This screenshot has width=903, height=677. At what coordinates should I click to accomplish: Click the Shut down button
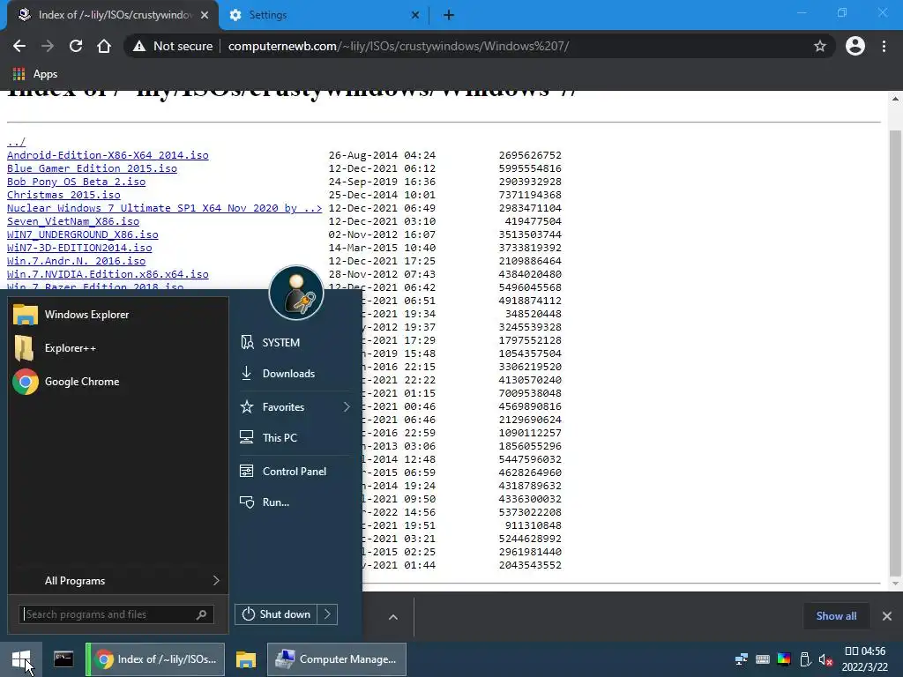[276, 614]
